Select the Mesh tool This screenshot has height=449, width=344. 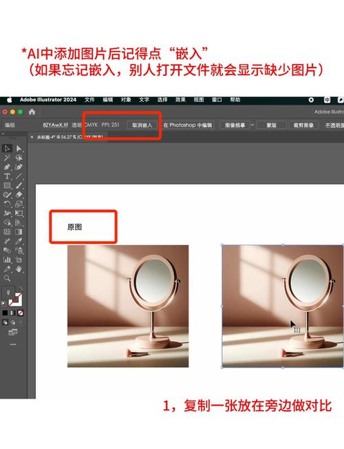coord(7,231)
